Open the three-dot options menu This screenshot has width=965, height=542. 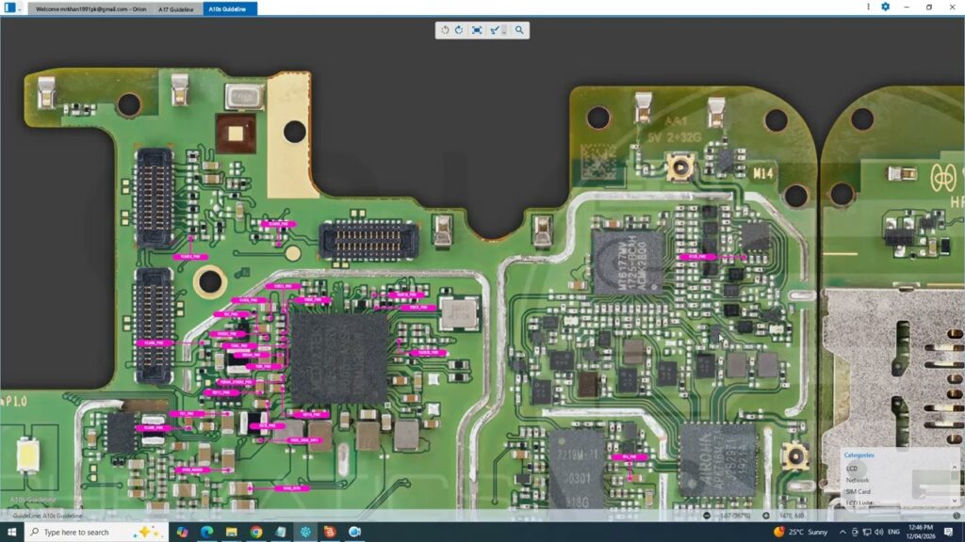pos(868,7)
